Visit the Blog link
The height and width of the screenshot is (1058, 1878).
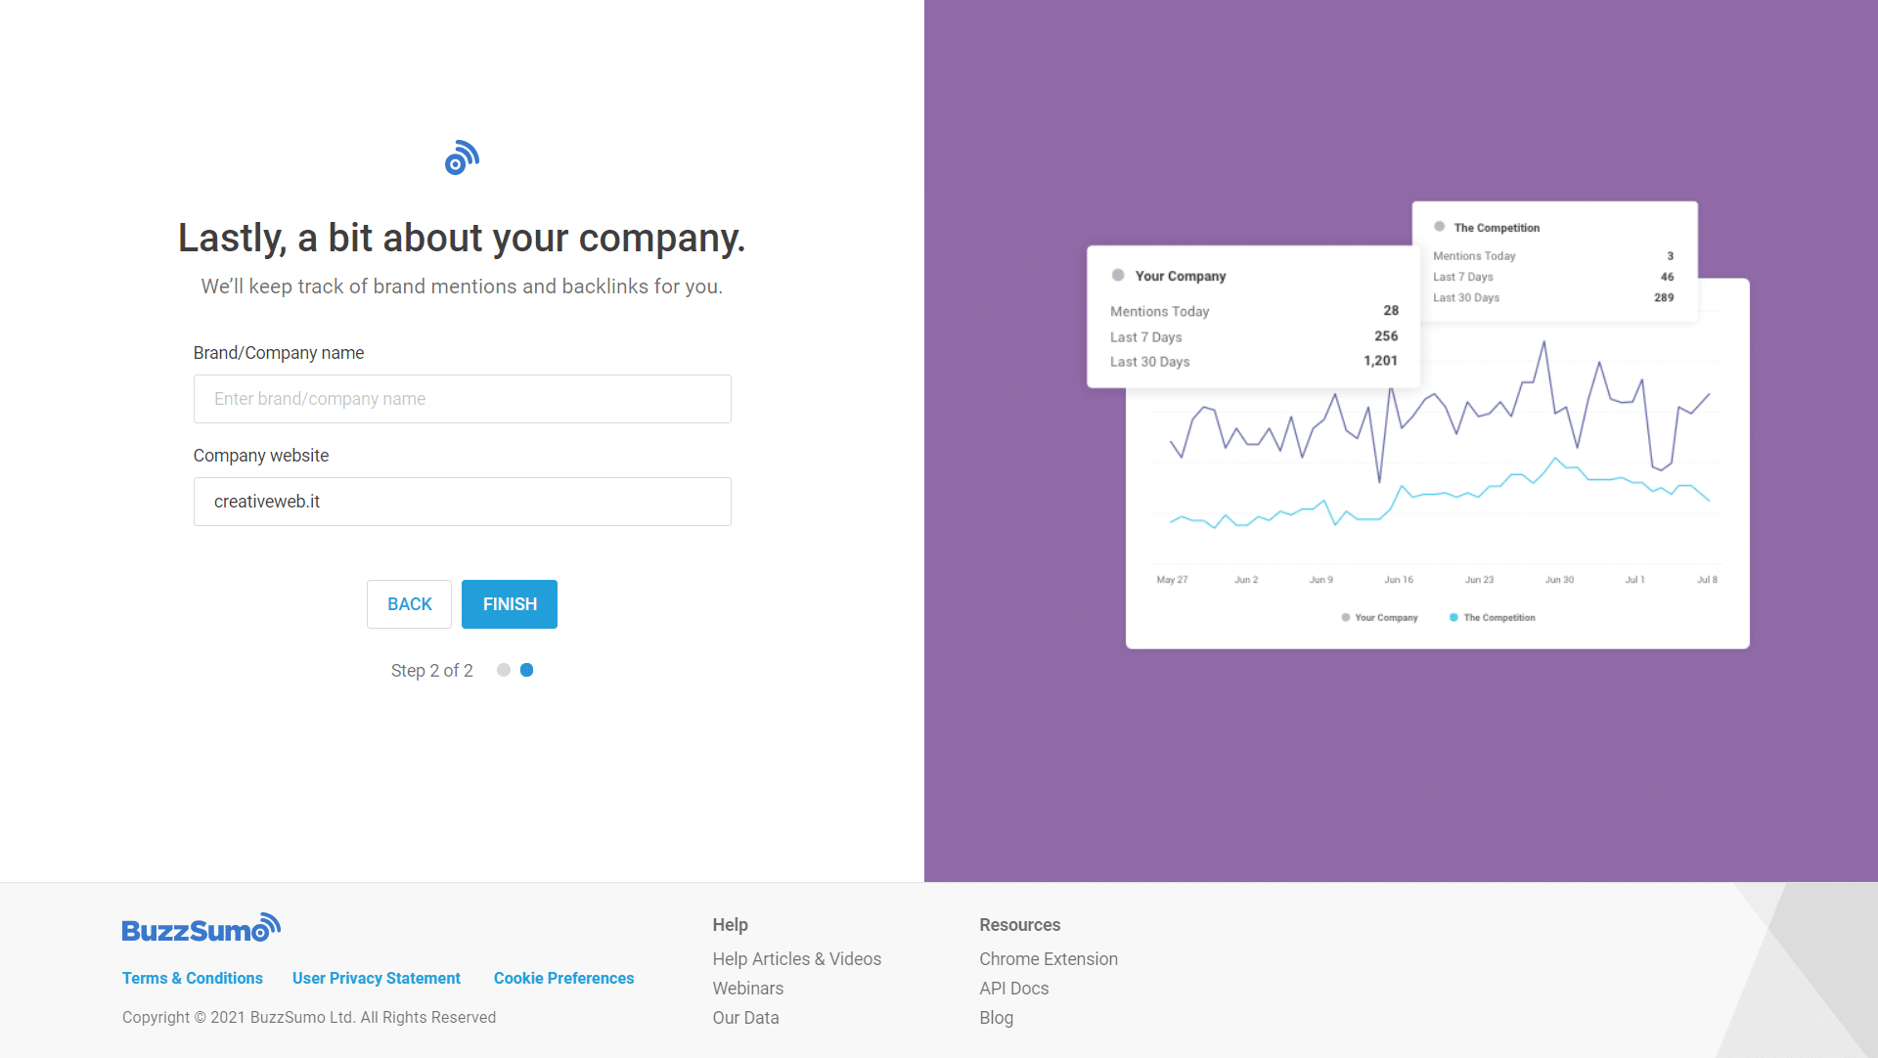997,1018
